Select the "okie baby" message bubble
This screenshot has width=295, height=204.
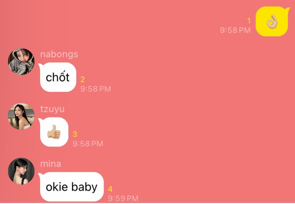point(71,187)
